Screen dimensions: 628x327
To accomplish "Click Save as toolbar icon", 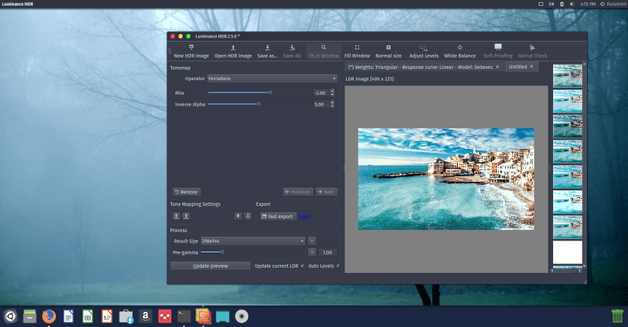I will (x=267, y=51).
